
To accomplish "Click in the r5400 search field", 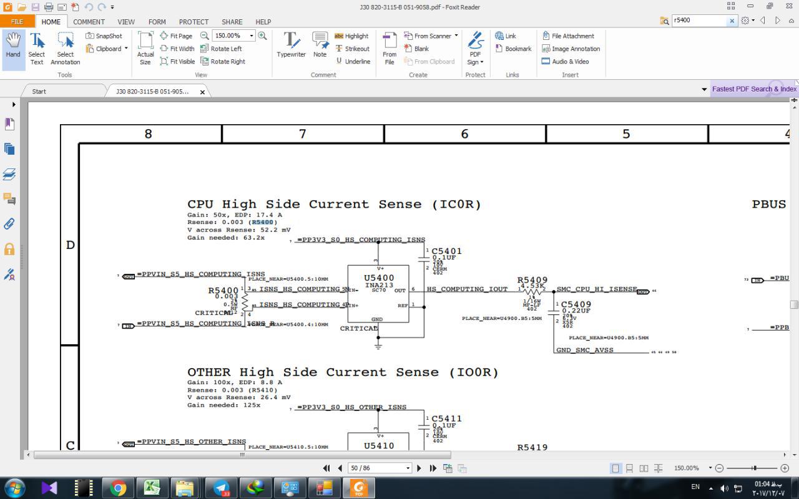I will tap(699, 20).
